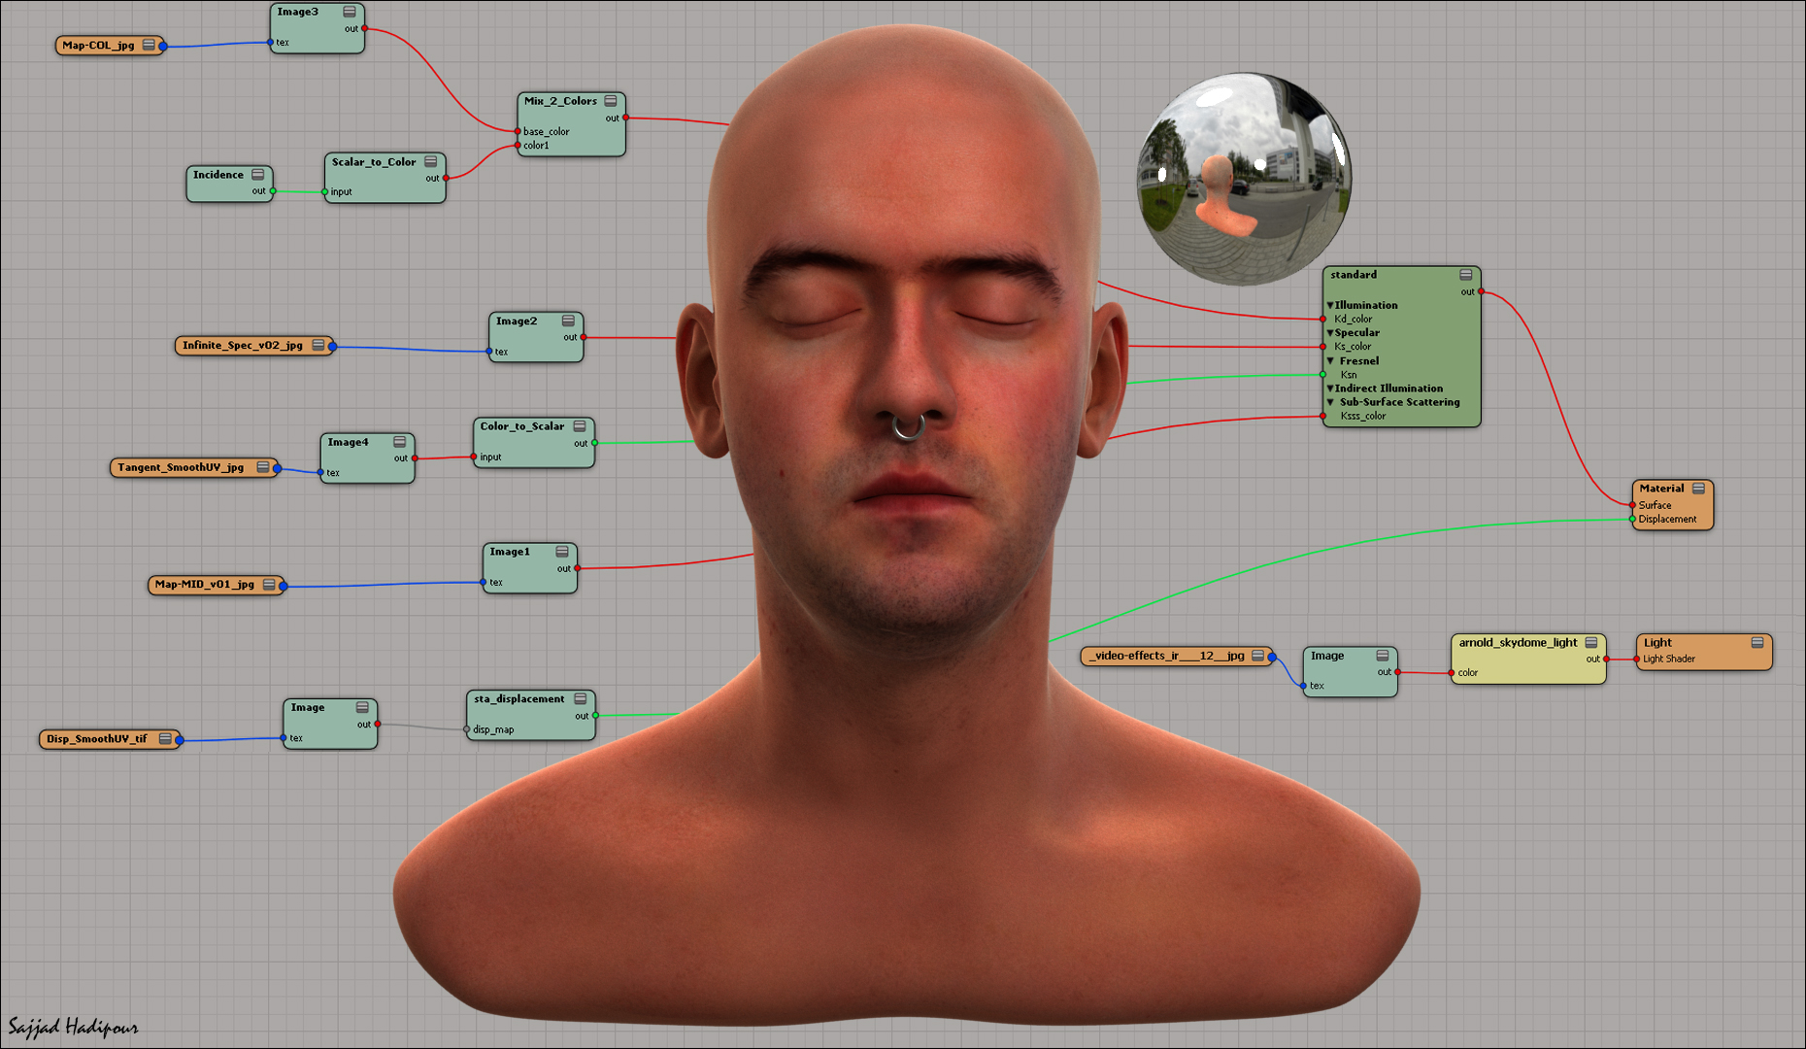Select the standard shader node title
This screenshot has height=1049, width=1806.
click(1354, 275)
